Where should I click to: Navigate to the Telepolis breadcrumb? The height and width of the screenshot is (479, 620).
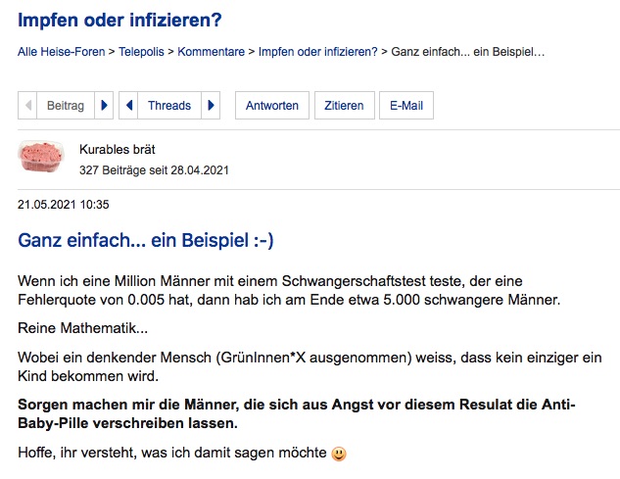(x=143, y=51)
